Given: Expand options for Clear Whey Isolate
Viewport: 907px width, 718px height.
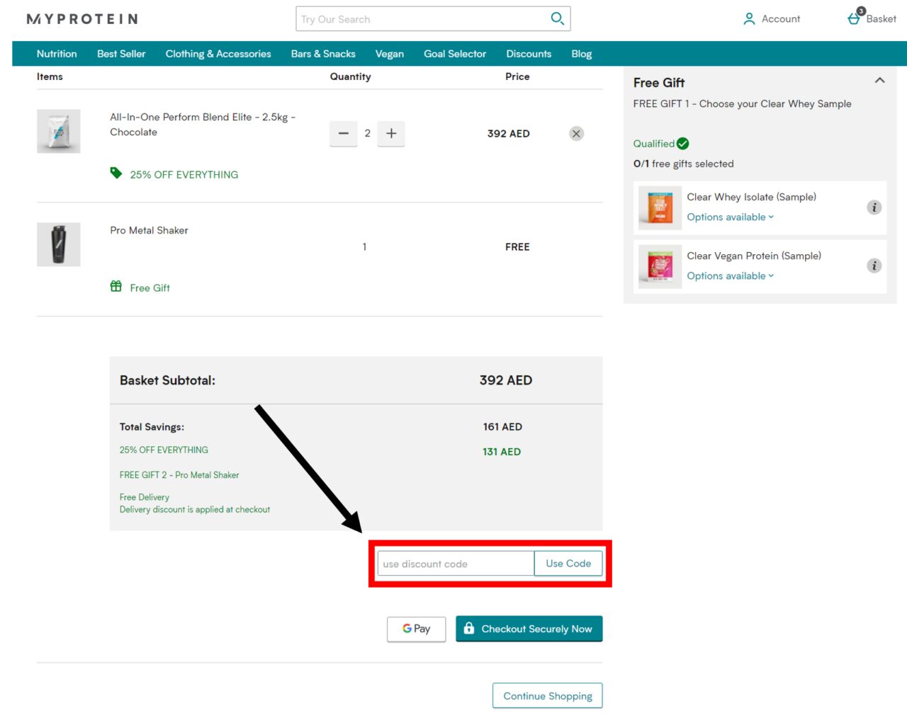Looking at the screenshot, I should (x=730, y=217).
